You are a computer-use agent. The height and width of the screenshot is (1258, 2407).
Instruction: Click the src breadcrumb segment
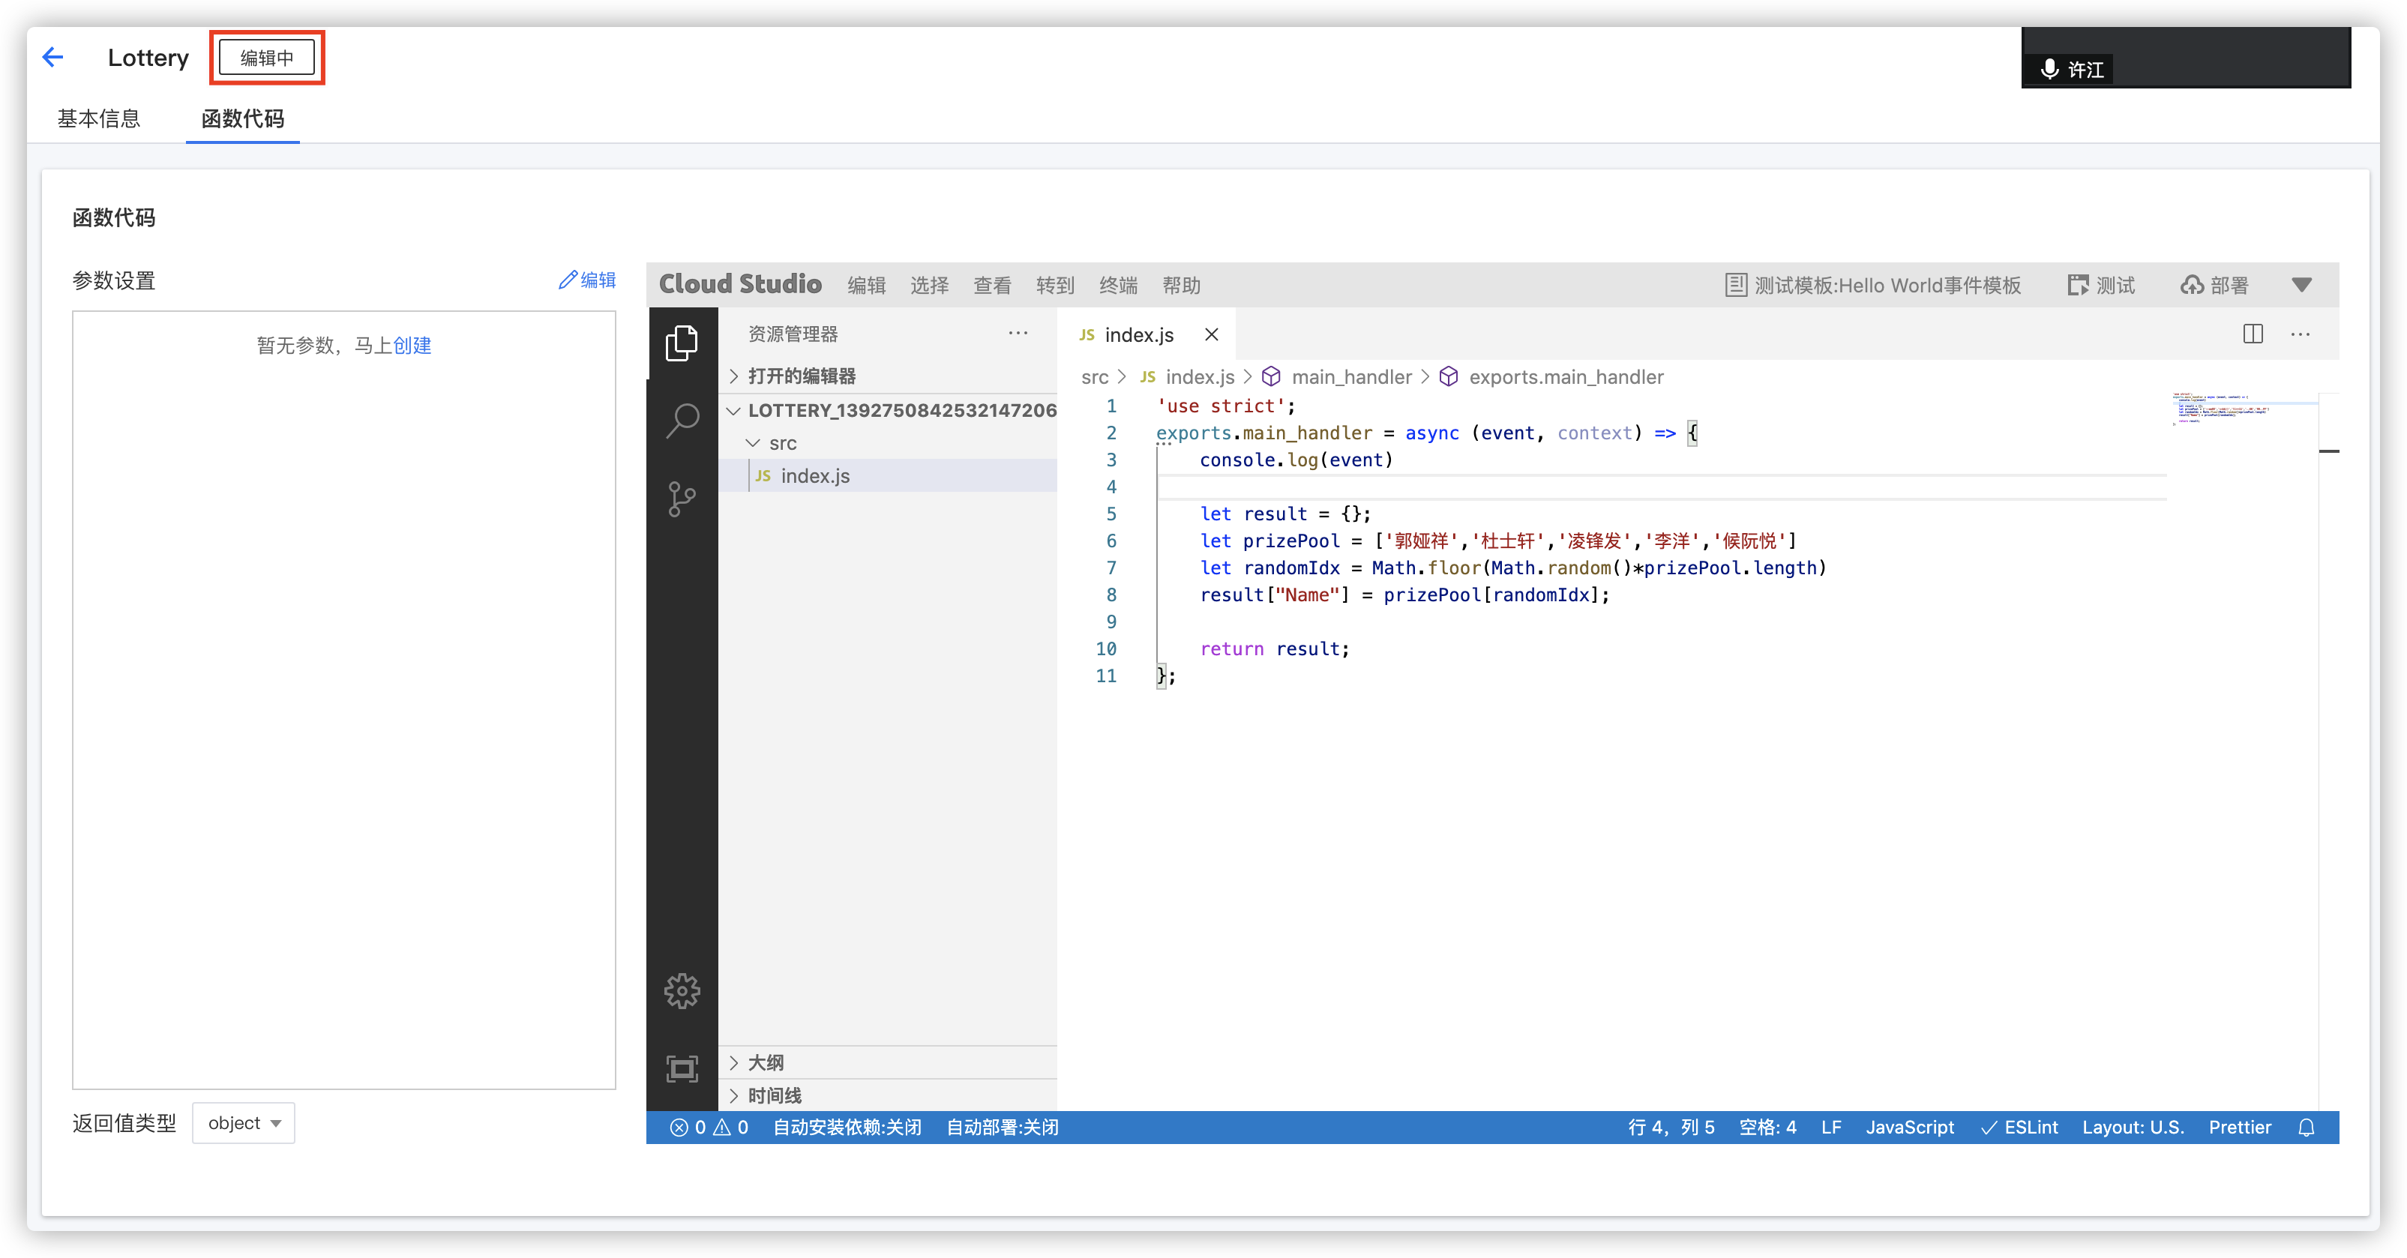tap(1094, 376)
